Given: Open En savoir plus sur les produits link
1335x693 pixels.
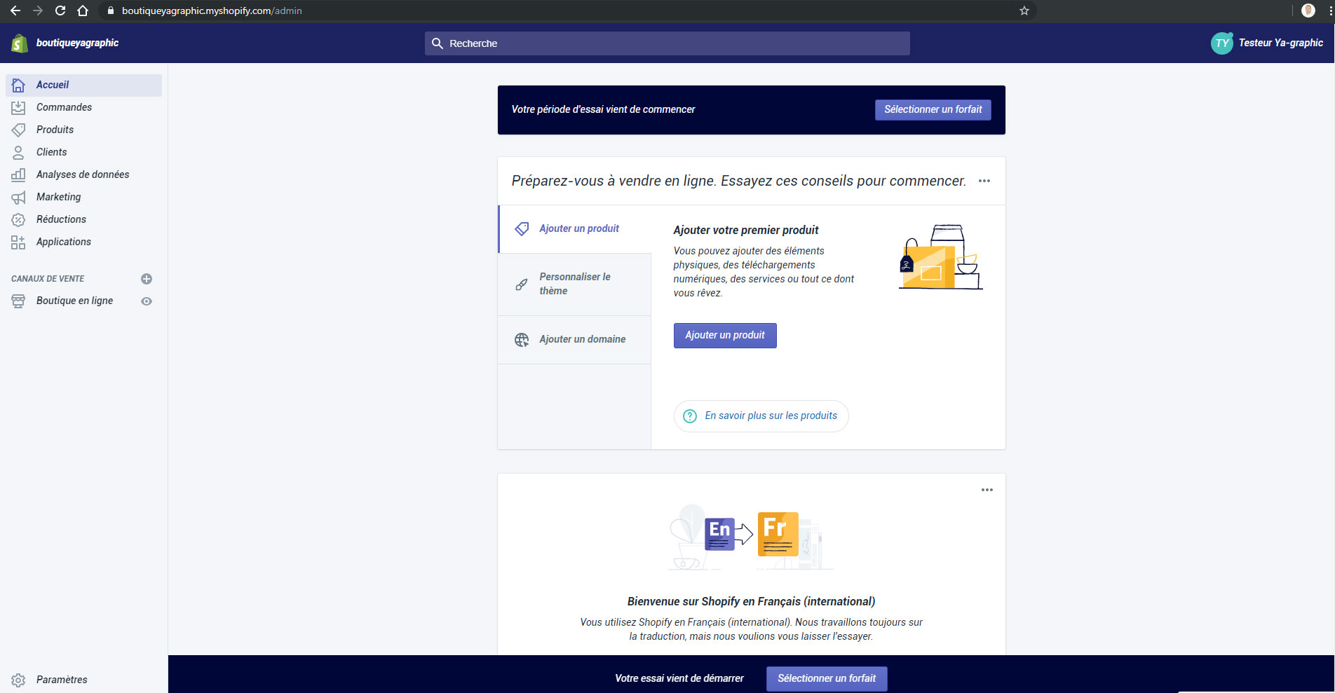Looking at the screenshot, I should click(770, 416).
